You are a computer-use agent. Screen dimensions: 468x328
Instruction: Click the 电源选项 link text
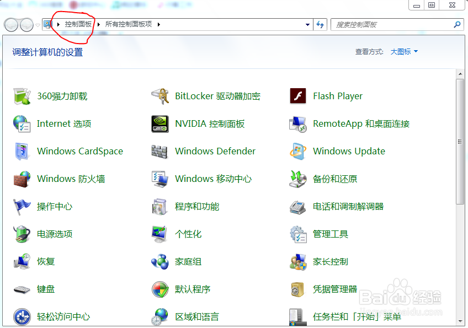55,234
